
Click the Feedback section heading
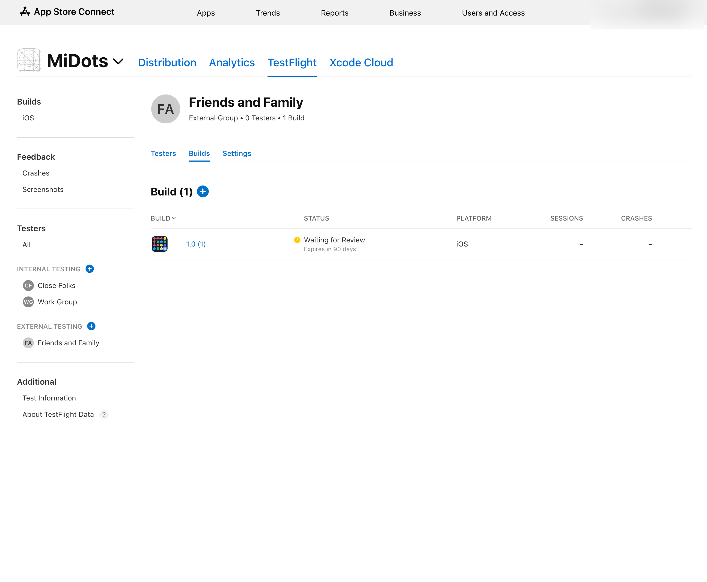[x=36, y=157]
